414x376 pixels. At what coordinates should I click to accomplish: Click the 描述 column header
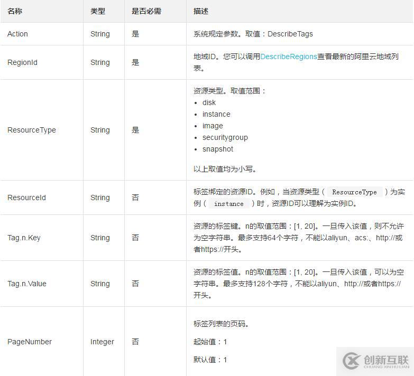(x=201, y=11)
